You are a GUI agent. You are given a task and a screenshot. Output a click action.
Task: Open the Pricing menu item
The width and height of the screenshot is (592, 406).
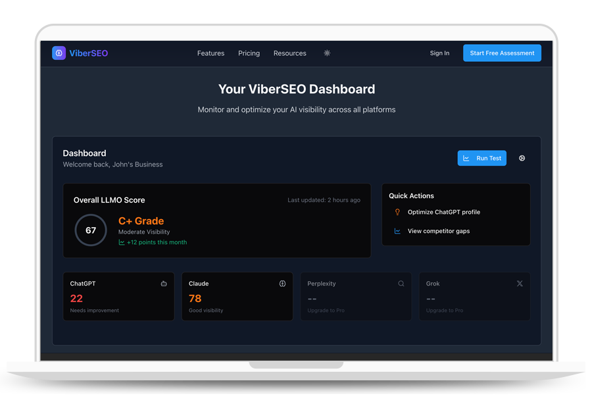coord(249,53)
